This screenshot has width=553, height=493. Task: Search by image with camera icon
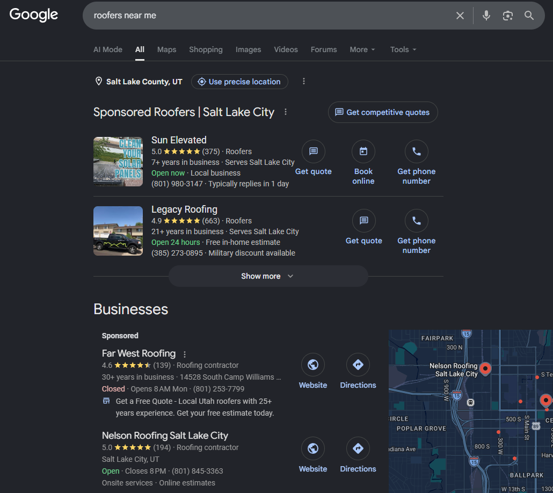[507, 16]
